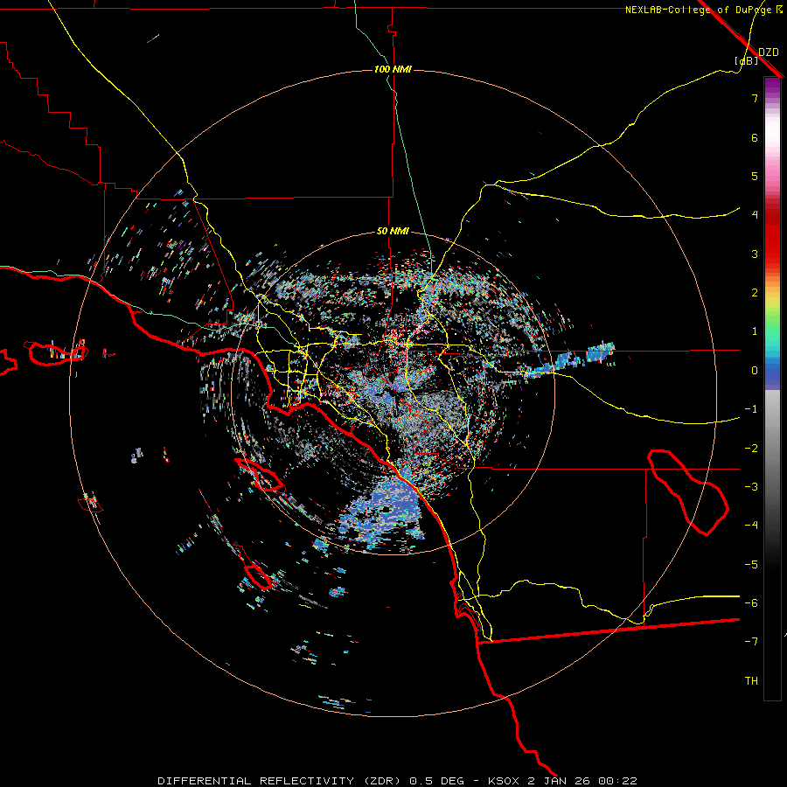Click the "-3" value on the color scale
This screenshot has height=787, width=787.
751,487
